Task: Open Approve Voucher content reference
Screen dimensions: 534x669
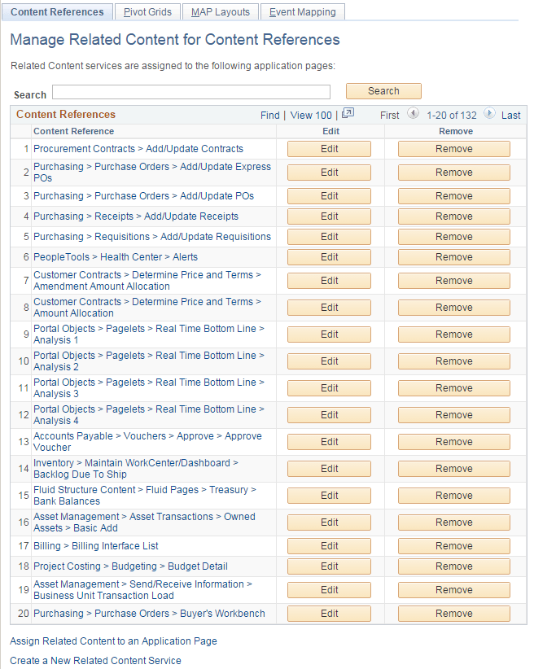Action: [147, 442]
